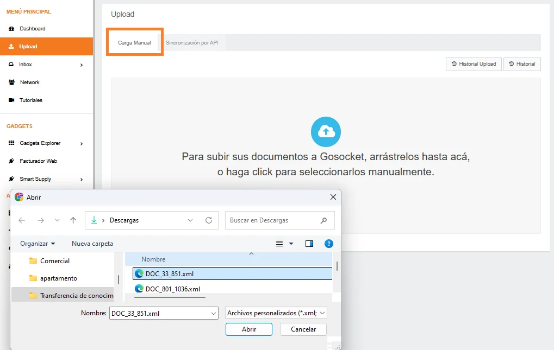This screenshot has height=350, width=554.
Task: Click Descargas in the address bar
Action: 124,220
